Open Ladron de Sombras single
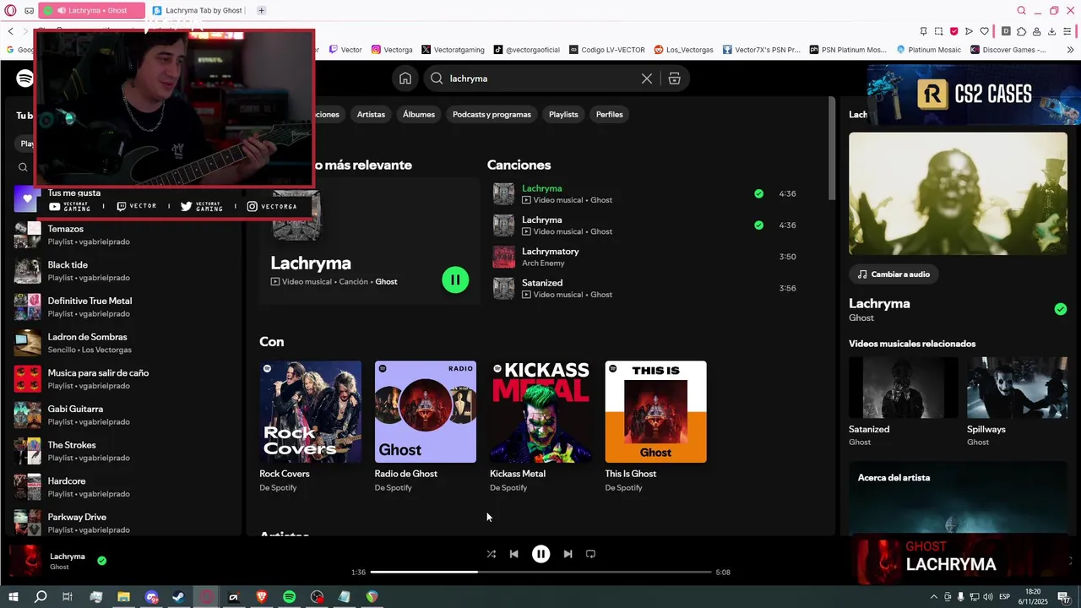 coord(122,343)
